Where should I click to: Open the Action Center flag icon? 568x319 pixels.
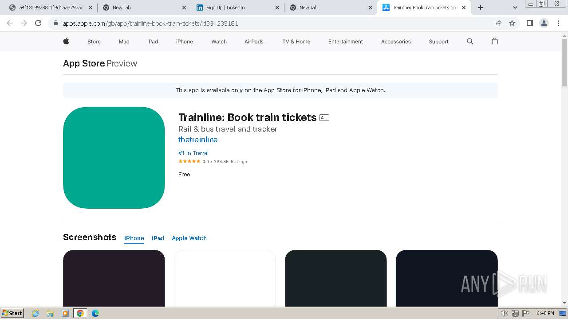[526, 313]
